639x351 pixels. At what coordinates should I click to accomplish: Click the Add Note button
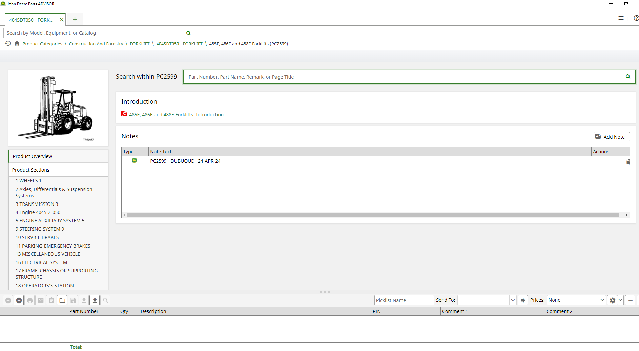tap(612, 137)
